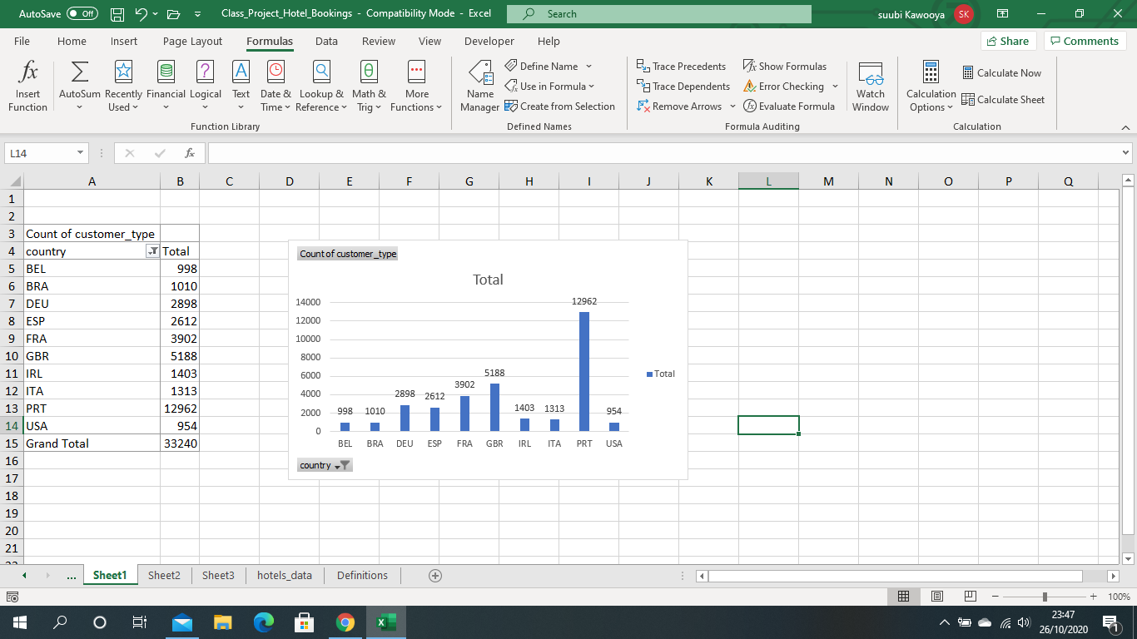1137x639 pixels.
Task: Click in the formula bar input
Action: 663,153
